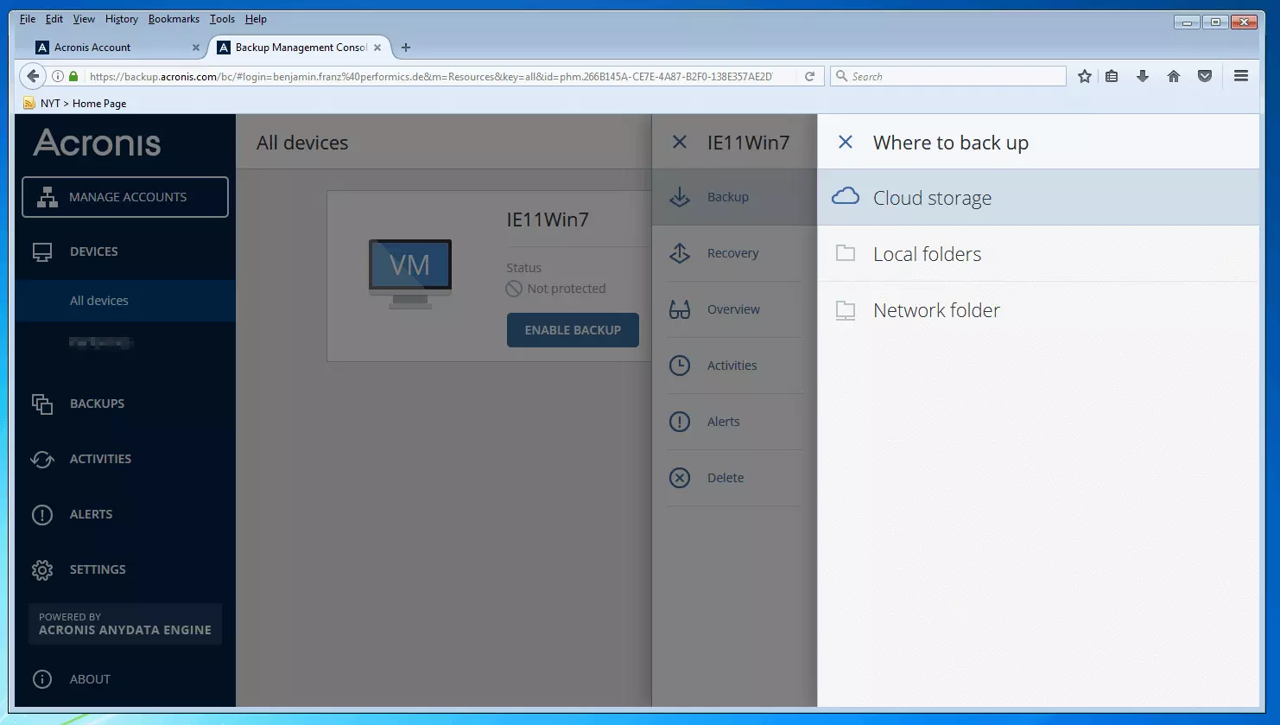Click the VM device thumbnail
1280x725 pixels.
pos(409,274)
